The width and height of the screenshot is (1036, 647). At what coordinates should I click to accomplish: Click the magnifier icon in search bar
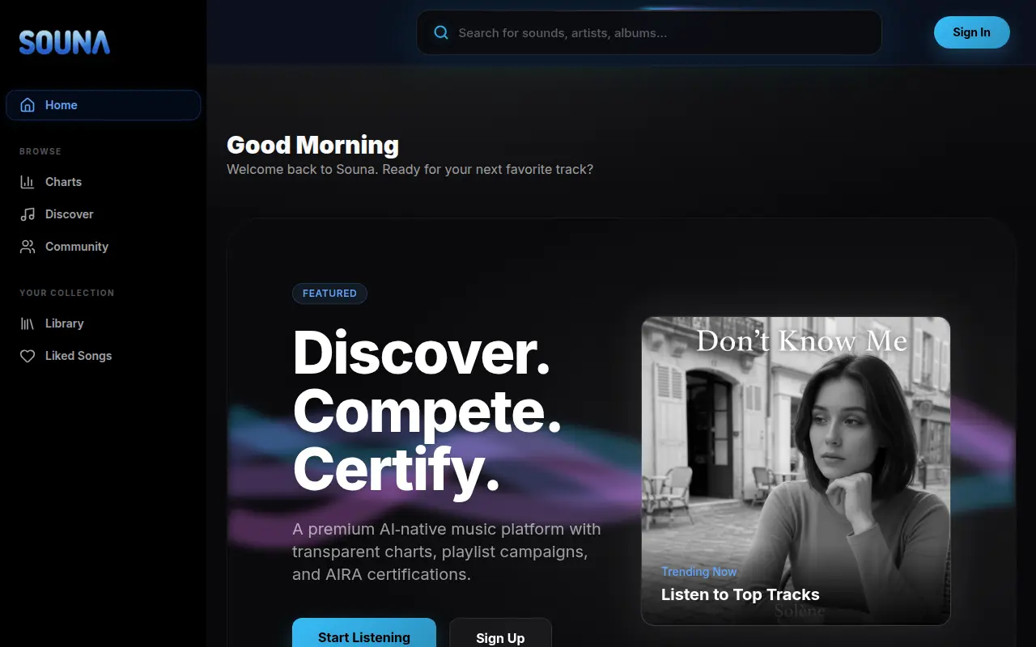click(x=441, y=33)
